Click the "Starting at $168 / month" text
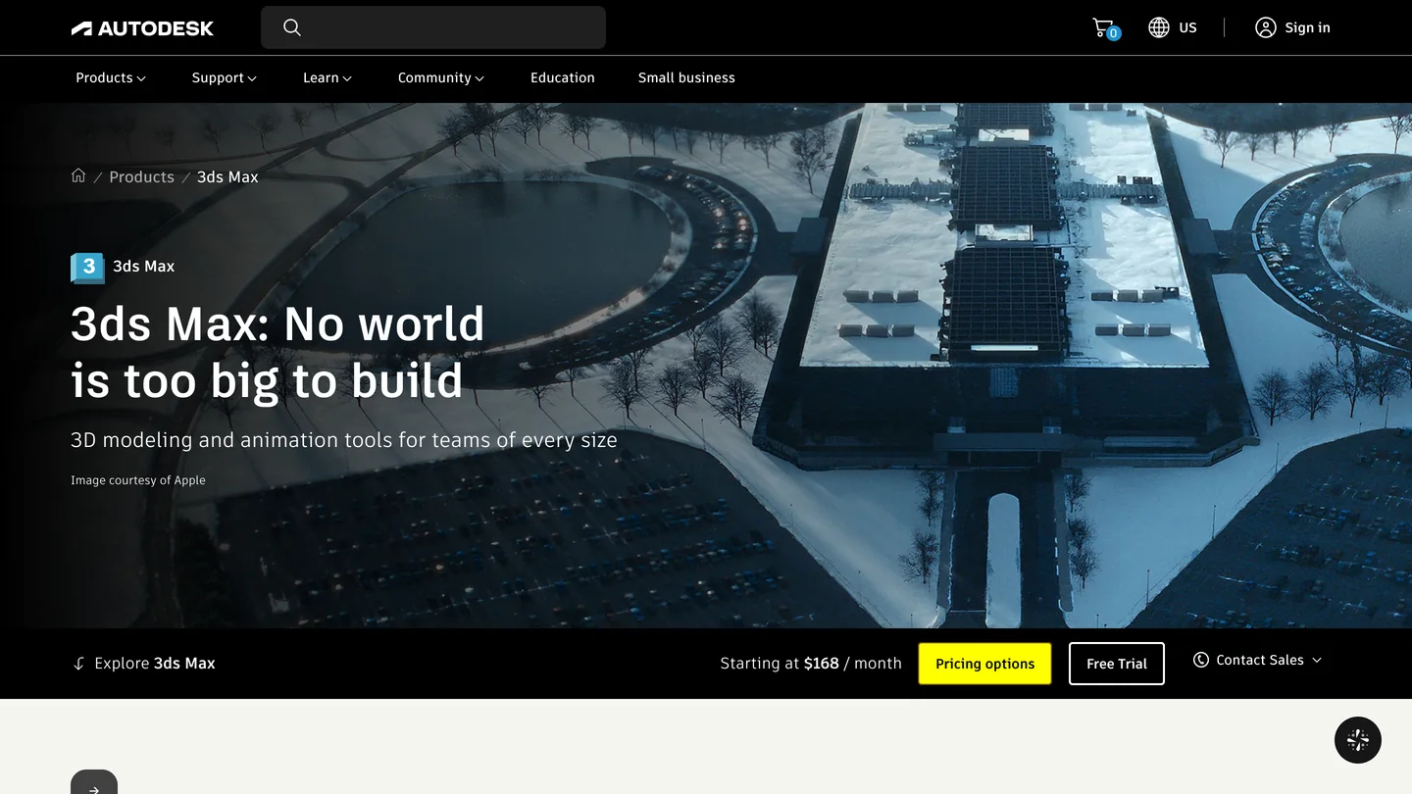This screenshot has width=1412, height=794. pyautogui.click(x=811, y=664)
